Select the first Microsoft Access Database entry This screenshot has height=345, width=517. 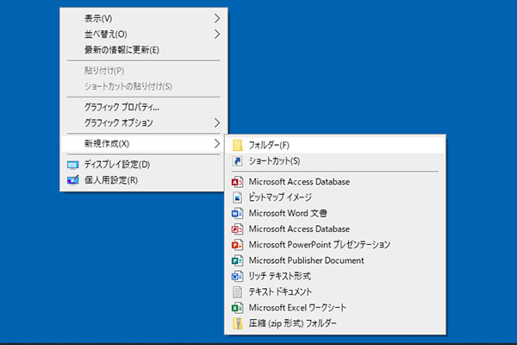tap(298, 182)
